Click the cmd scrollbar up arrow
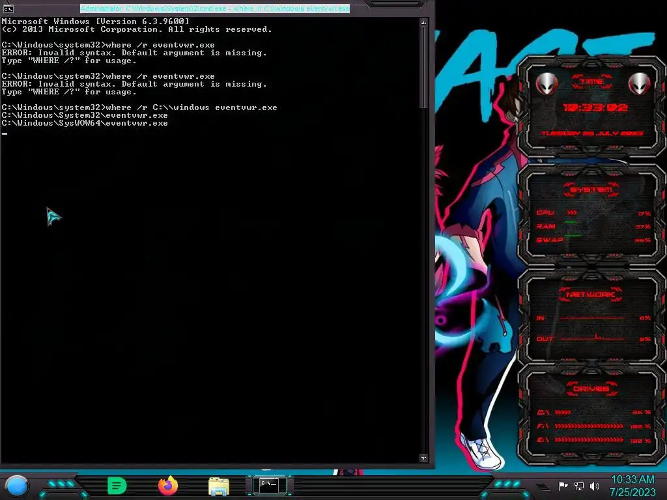Screen dimensions: 667x500 (423, 23)
